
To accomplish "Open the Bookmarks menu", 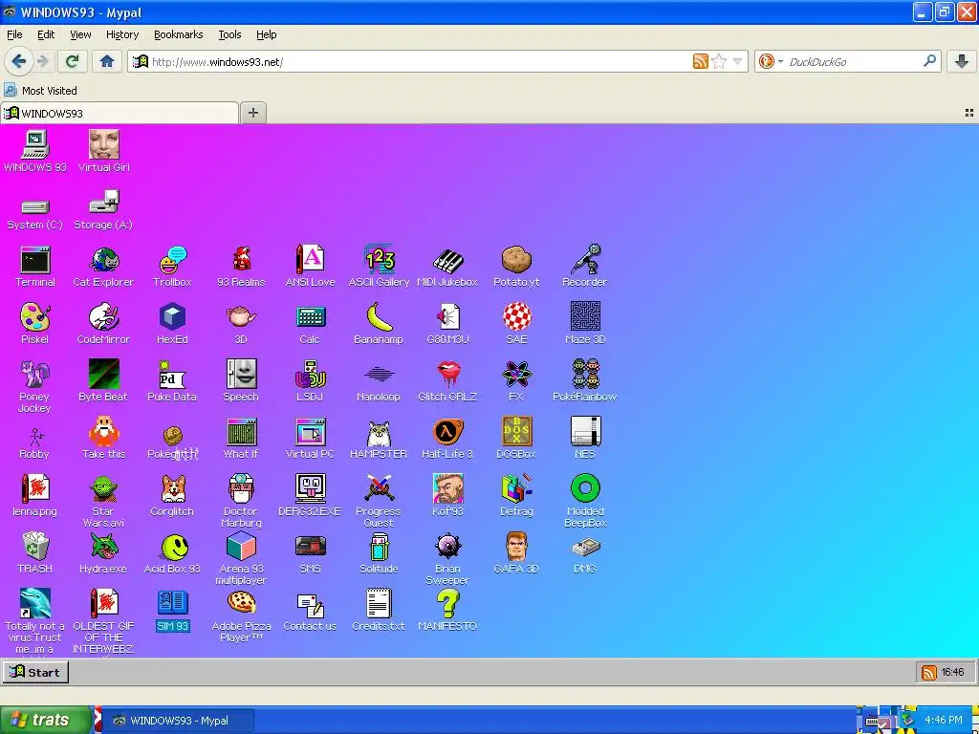I will coord(179,34).
